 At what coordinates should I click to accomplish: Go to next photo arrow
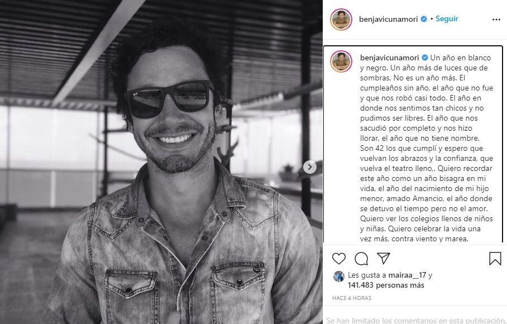(x=310, y=167)
